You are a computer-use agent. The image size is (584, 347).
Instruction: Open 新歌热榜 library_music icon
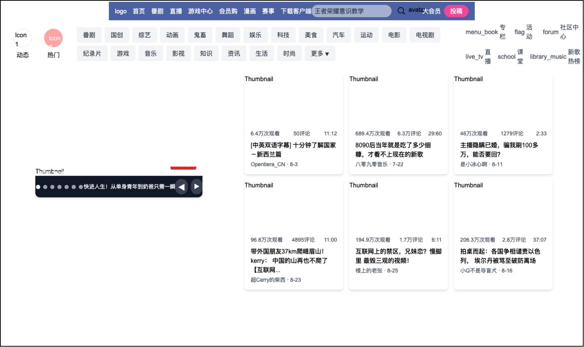click(x=548, y=57)
